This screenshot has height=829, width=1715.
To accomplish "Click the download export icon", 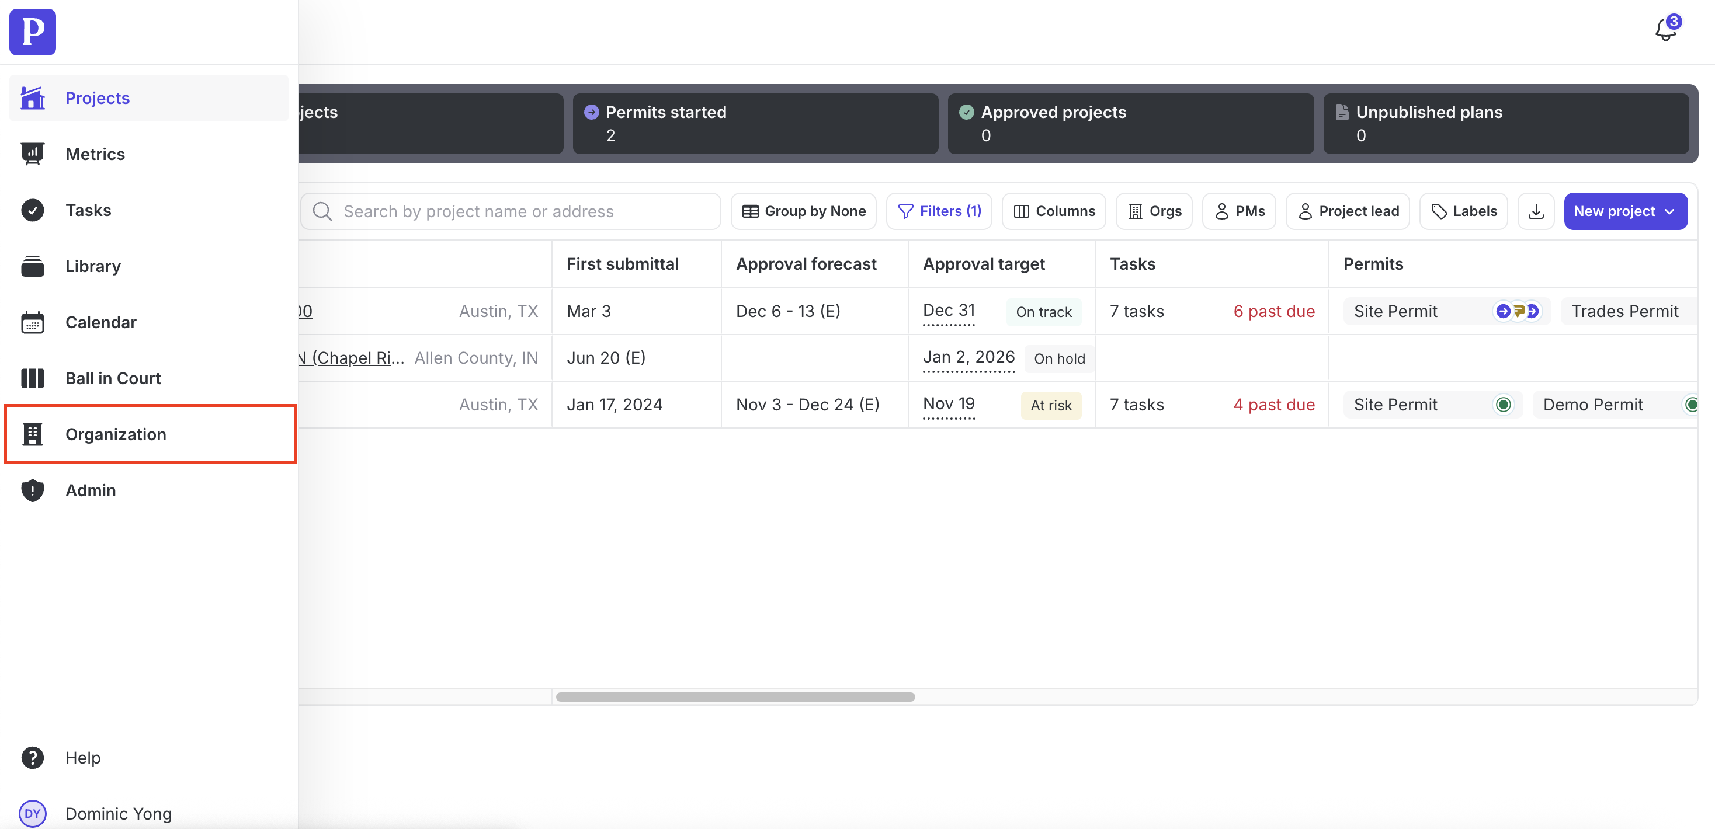I will pos(1535,211).
